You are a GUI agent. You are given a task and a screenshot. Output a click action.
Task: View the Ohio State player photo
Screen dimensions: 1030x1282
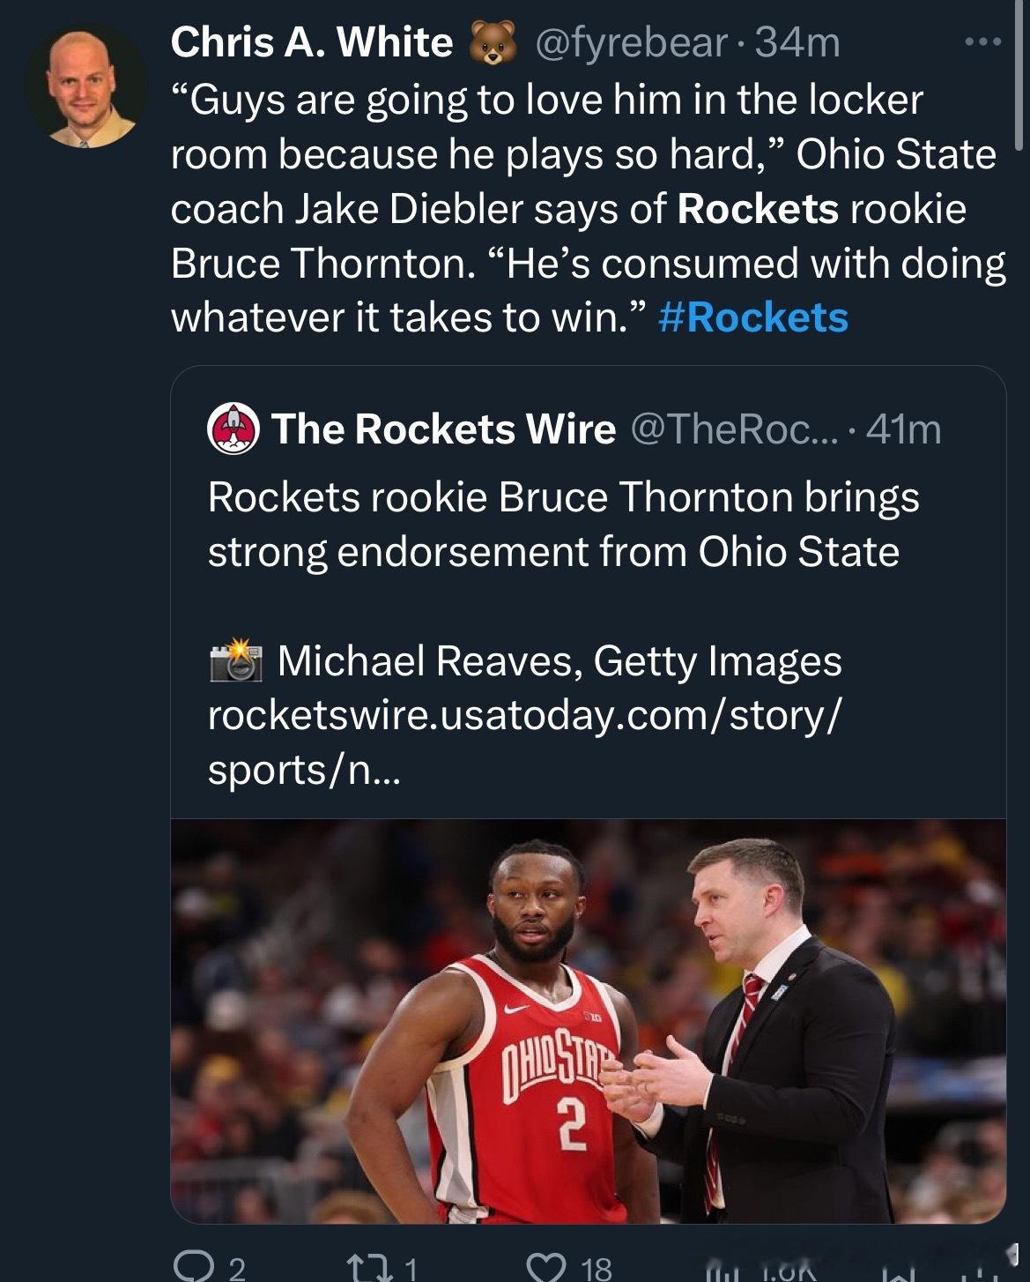(x=588, y=1021)
